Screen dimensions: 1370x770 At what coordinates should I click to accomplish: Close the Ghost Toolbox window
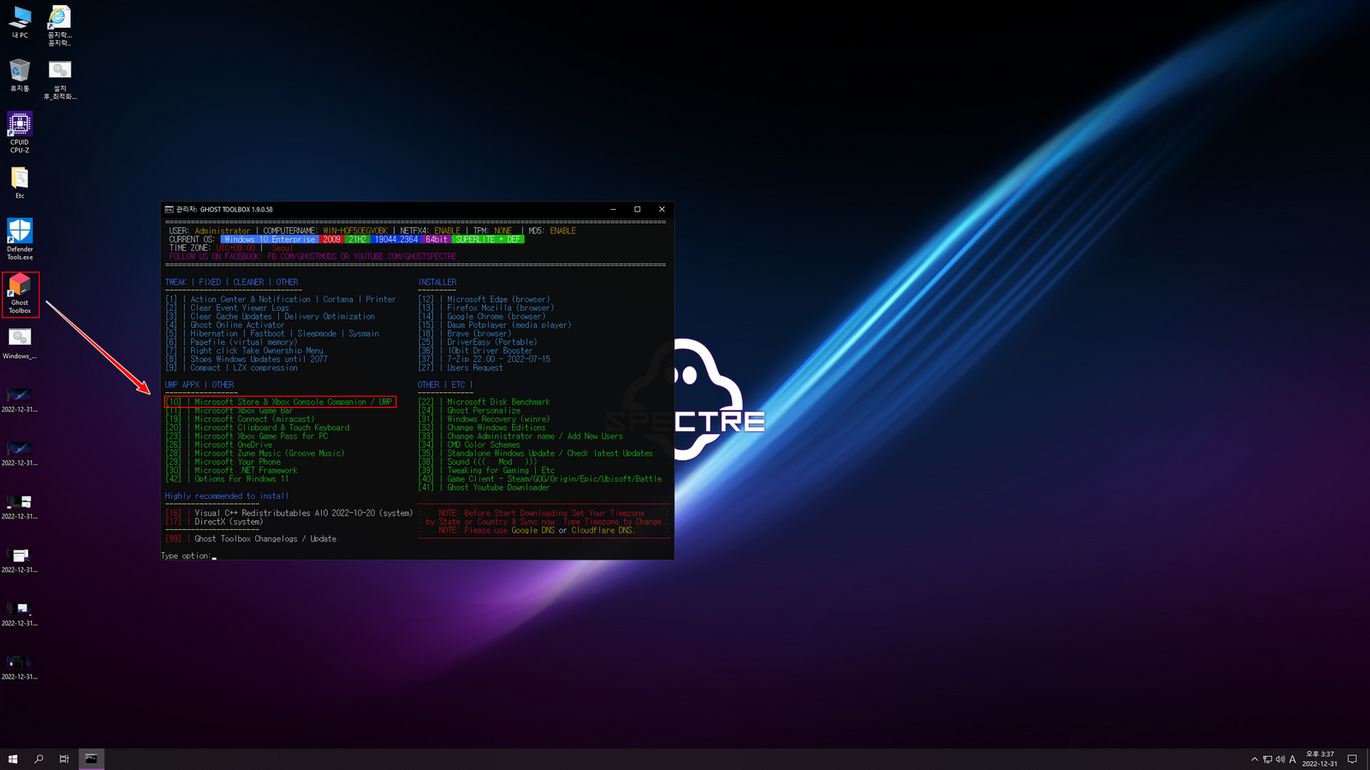(662, 210)
